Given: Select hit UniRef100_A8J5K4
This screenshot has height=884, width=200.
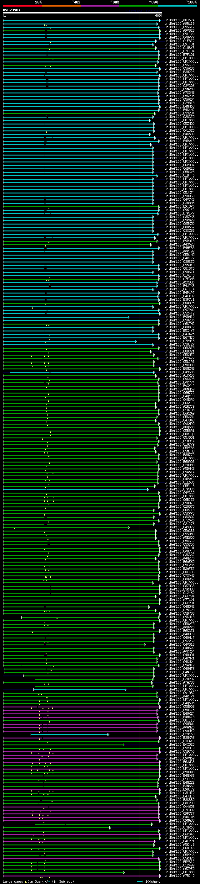Looking at the screenshot, I should 179,20.
